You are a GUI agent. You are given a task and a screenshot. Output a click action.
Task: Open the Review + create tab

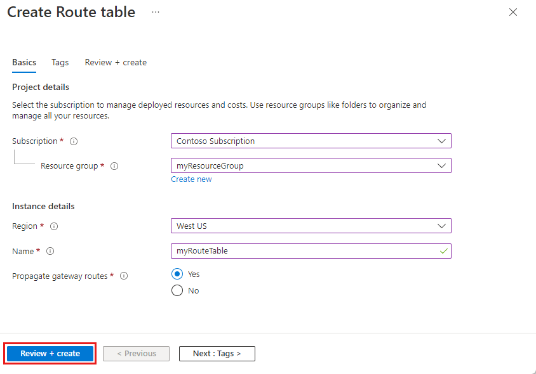115,62
